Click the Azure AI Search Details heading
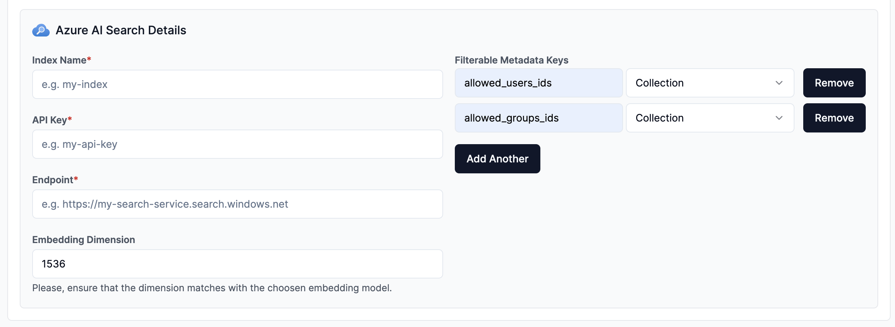The width and height of the screenshot is (895, 327). tap(121, 30)
